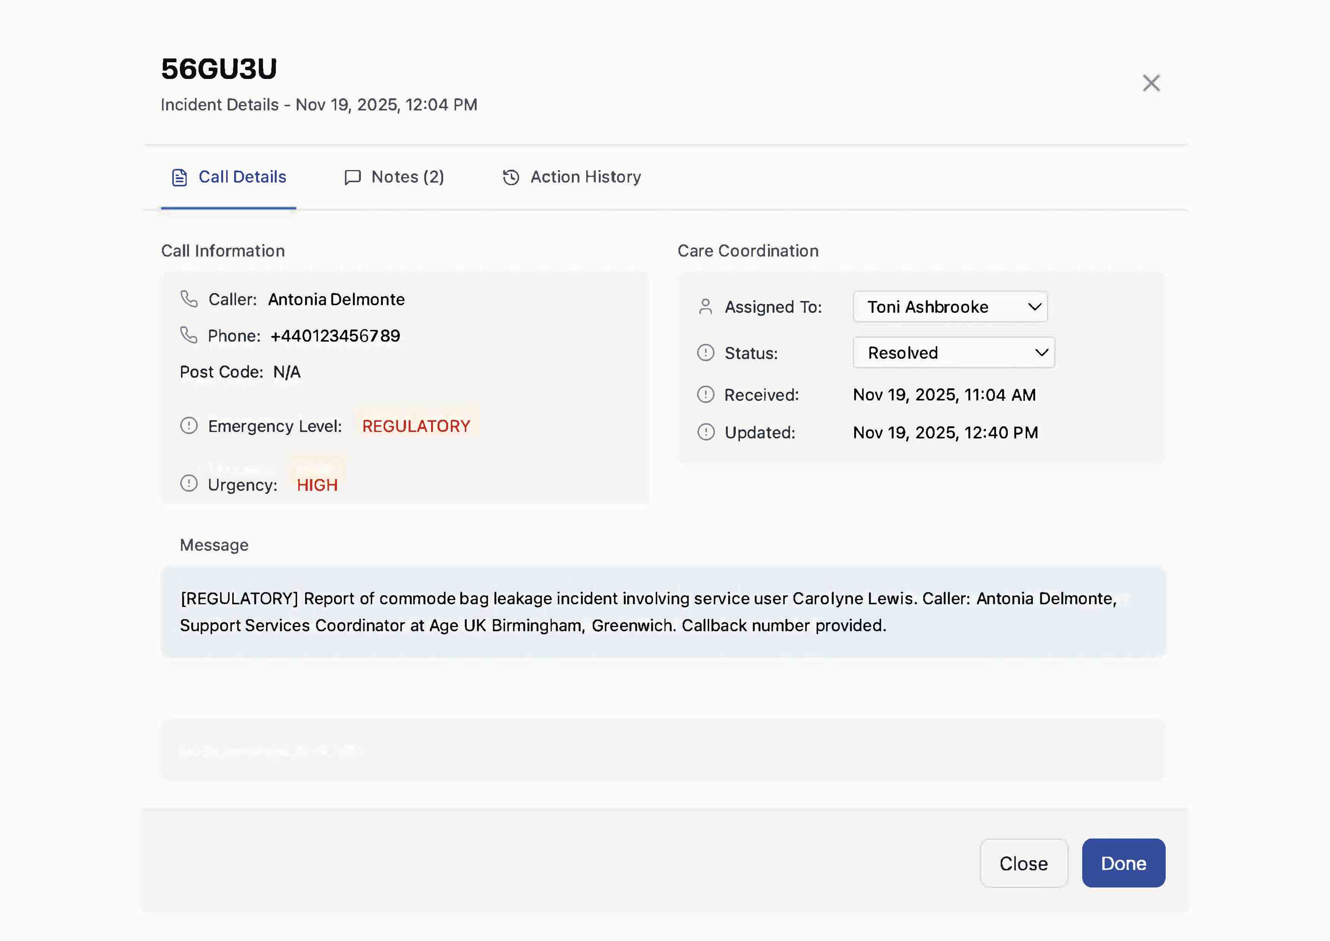Click the history clock icon beside Action History
Image resolution: width=1330 pixels, height=941 pixels.
(x=512, y=177)
